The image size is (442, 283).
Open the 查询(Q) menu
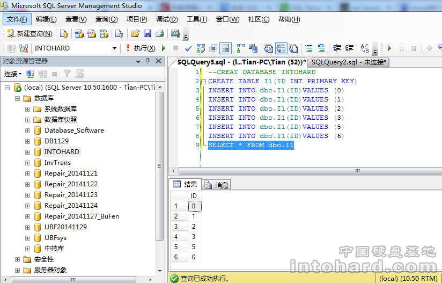tap(106, 19)
